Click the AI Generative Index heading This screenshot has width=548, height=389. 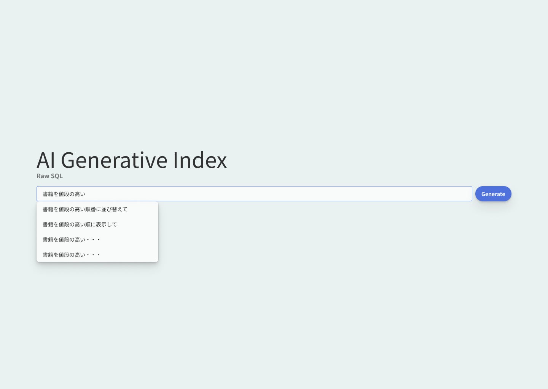click(x=132, y=160)
